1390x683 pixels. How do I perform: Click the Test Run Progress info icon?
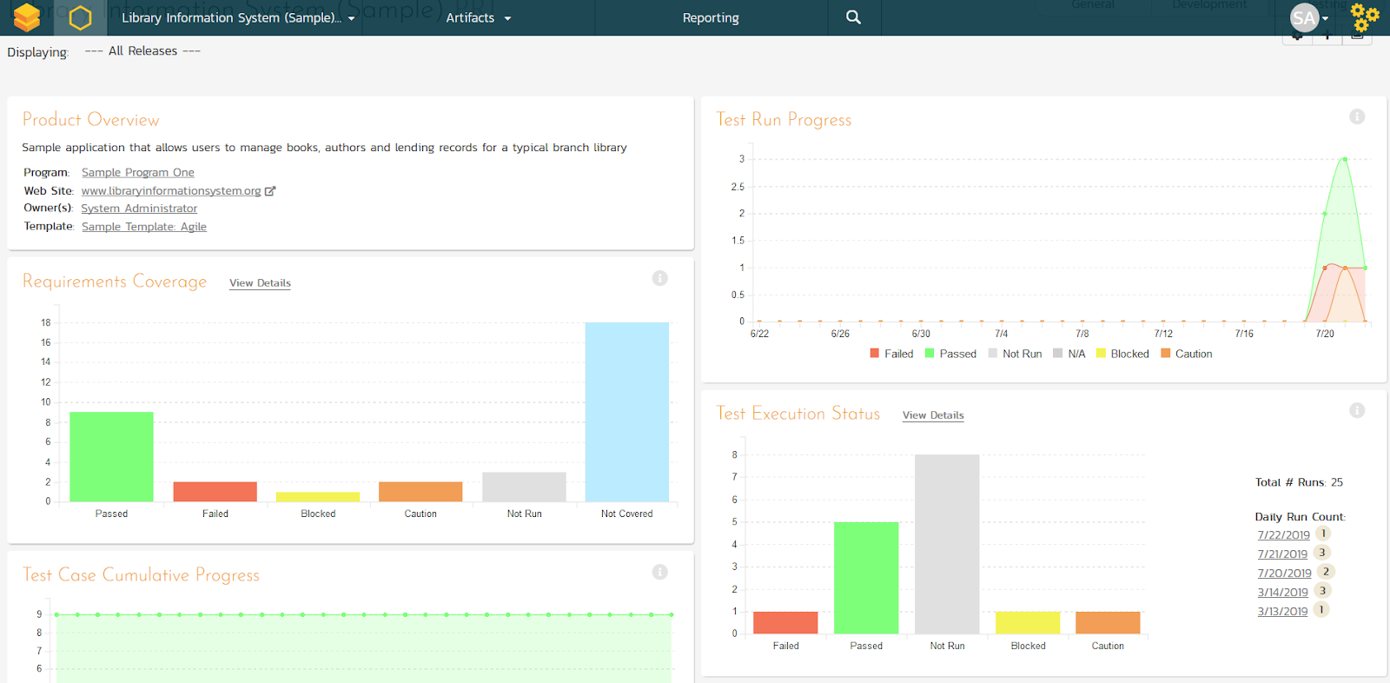[1356, 116]
